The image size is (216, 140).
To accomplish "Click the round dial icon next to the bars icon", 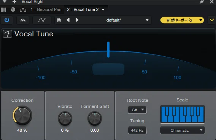I will pyautogui.click(x=13, y=9).
